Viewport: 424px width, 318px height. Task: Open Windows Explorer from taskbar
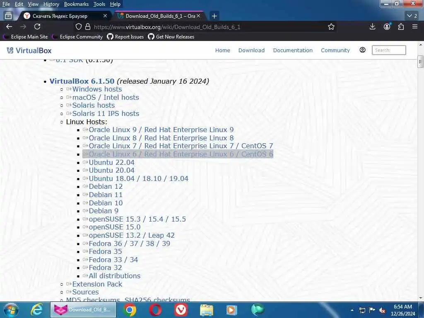click(x=207, y=310)
